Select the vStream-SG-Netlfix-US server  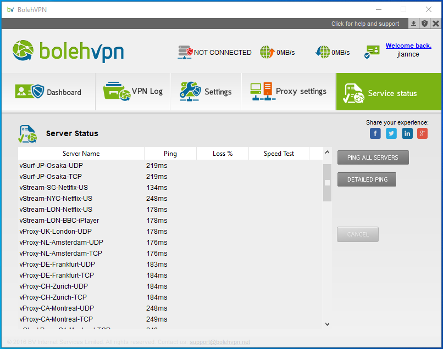170,188
